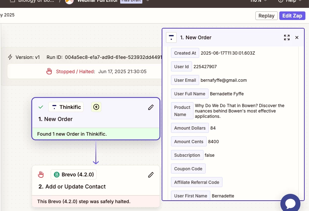Select the Coupon Code field label
309x211 pixels.
pos(188,169)
